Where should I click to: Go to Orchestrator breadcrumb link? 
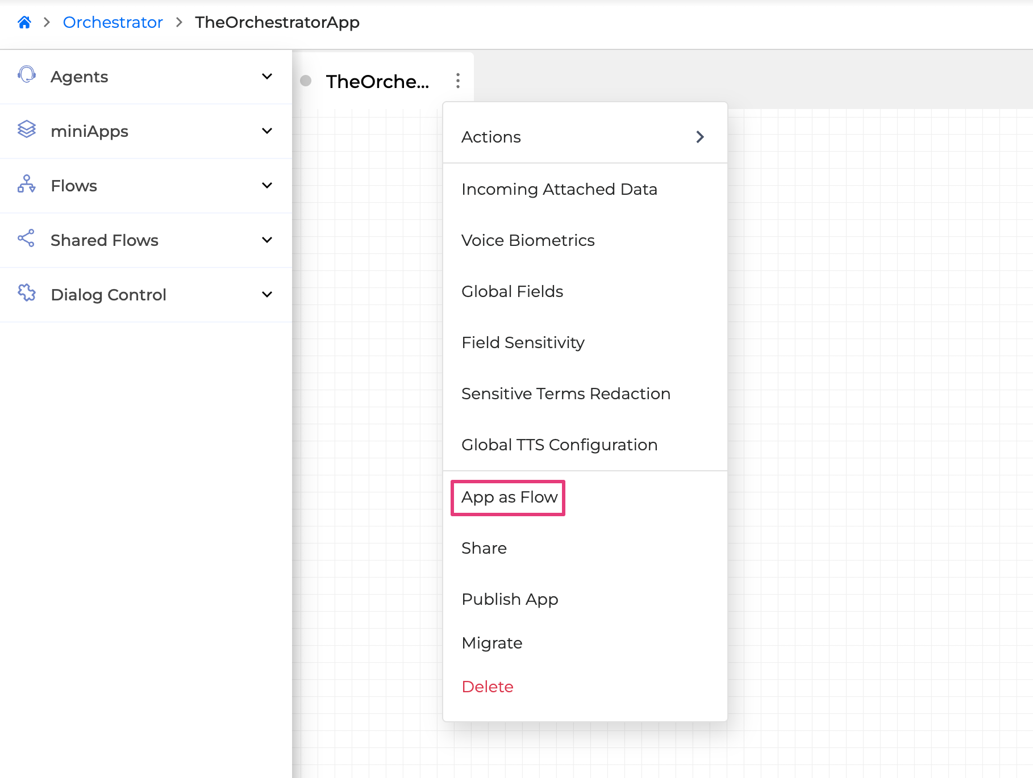[113, 22]
